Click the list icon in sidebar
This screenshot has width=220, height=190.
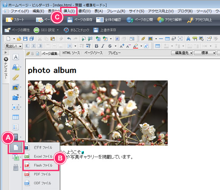point(16,127)
